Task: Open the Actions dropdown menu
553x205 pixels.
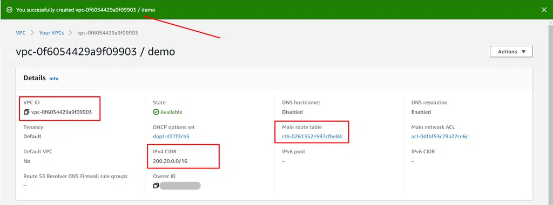Action: point(511,52)
